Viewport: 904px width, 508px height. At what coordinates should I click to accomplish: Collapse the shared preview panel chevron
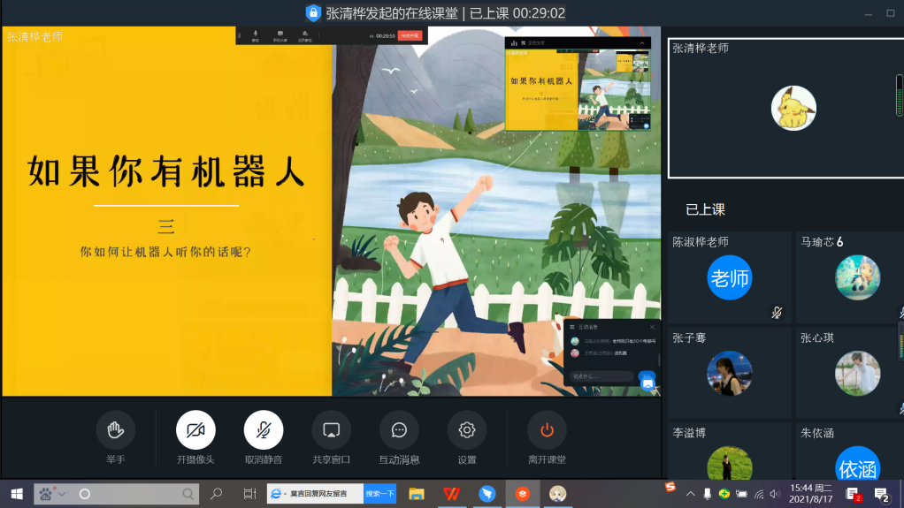pos(643,42)
